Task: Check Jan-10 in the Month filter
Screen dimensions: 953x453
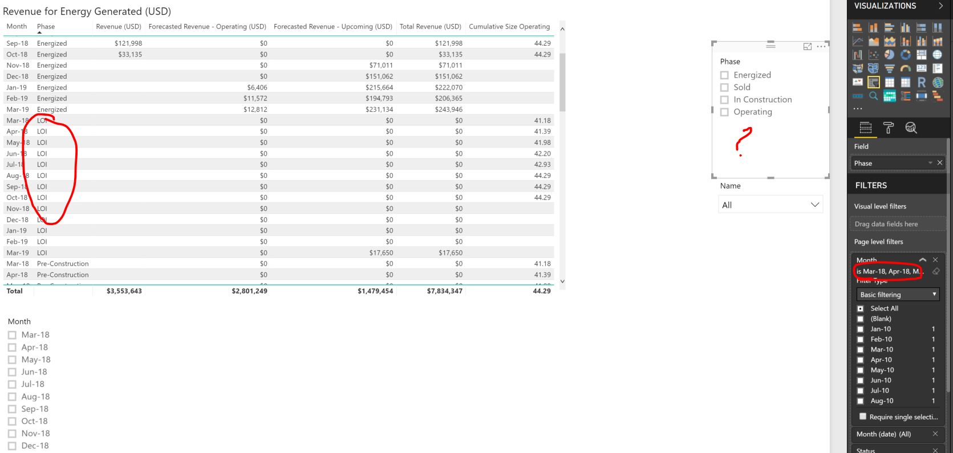Action: click(861, 329)
